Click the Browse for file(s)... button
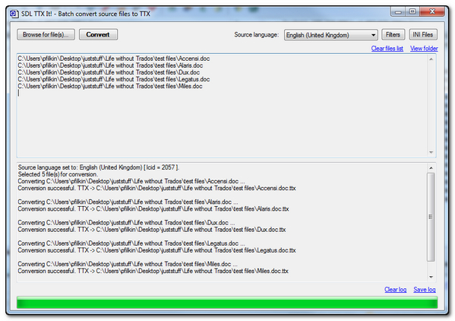 pyautogui.click(x=46, y=34)
